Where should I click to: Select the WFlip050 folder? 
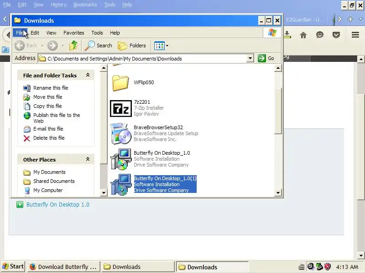point(120,83)
